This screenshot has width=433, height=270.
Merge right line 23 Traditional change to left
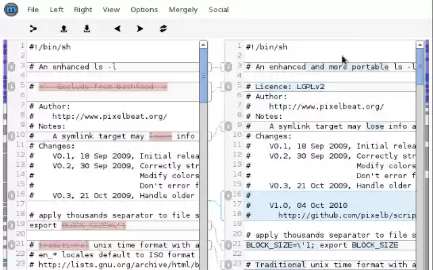tap(228, 265)
